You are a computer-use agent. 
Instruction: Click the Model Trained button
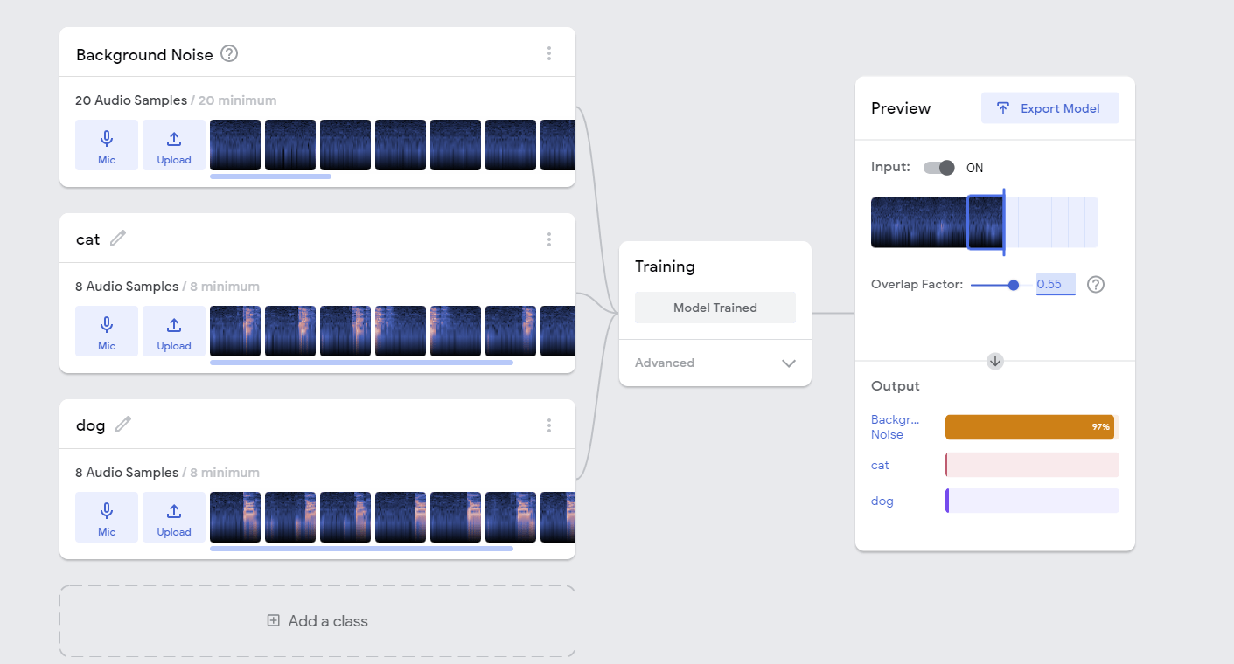(x=715, y=308)
